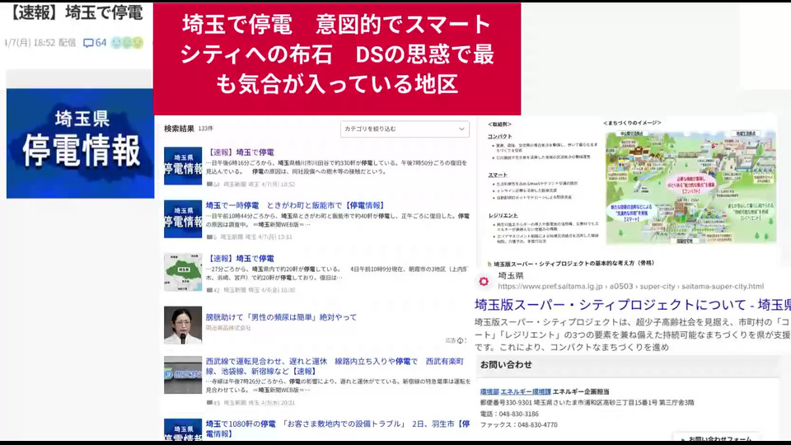Click the まちづくりのイメージ illustration

pyautogui.click(x=690, y=187)
